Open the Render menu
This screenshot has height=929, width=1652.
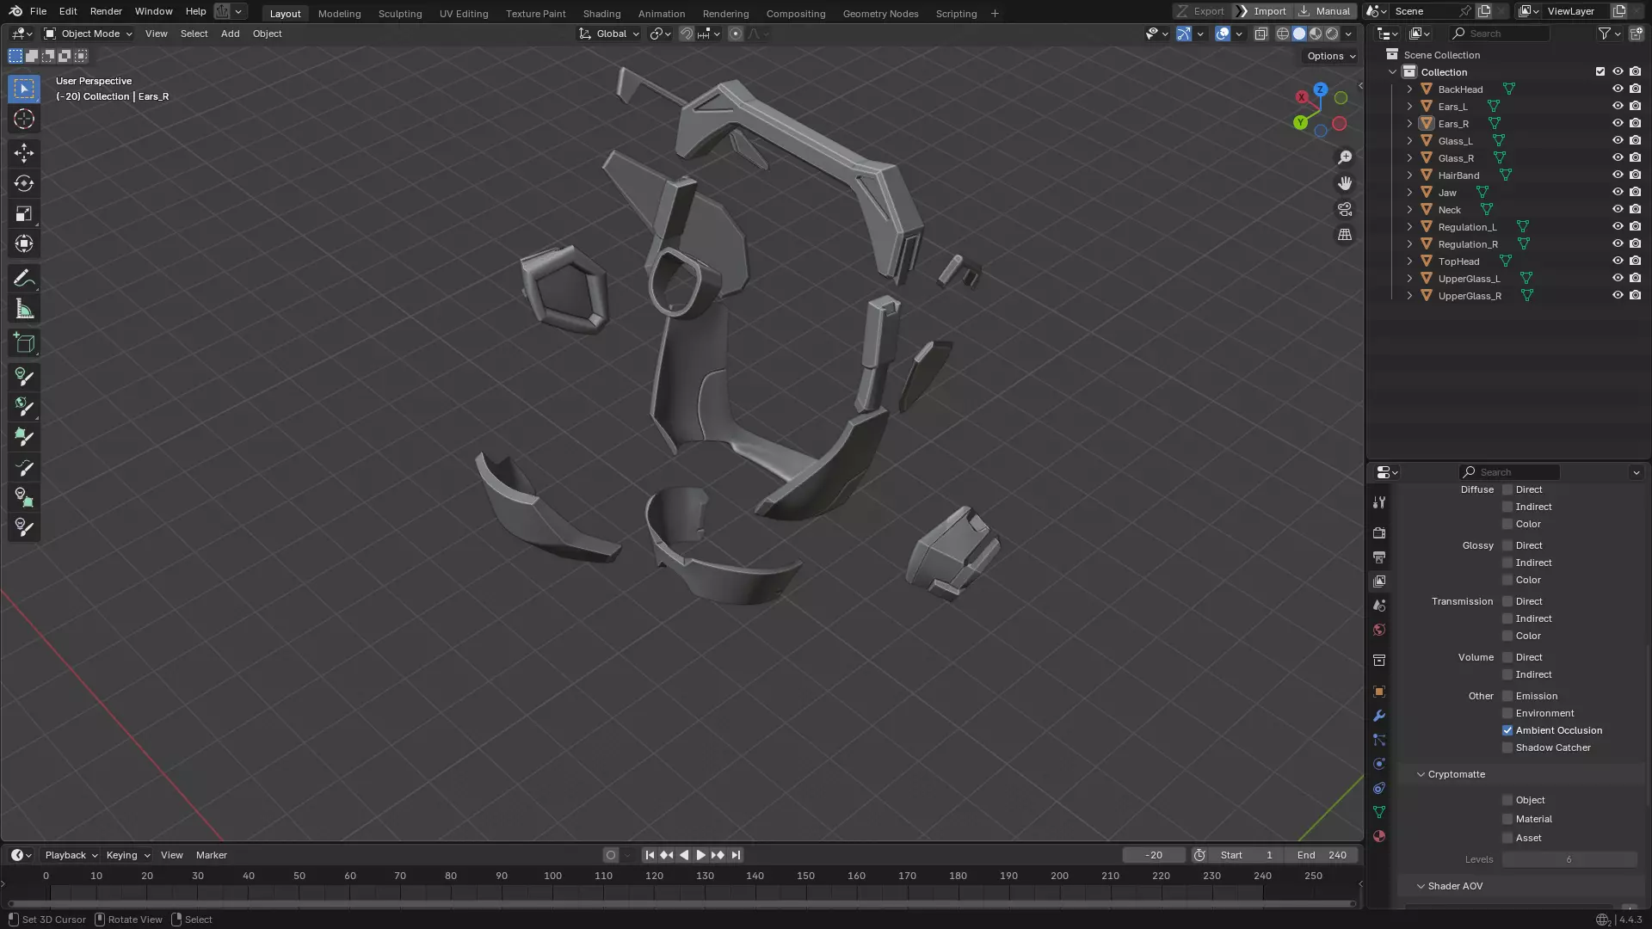(x=106, y=11)
